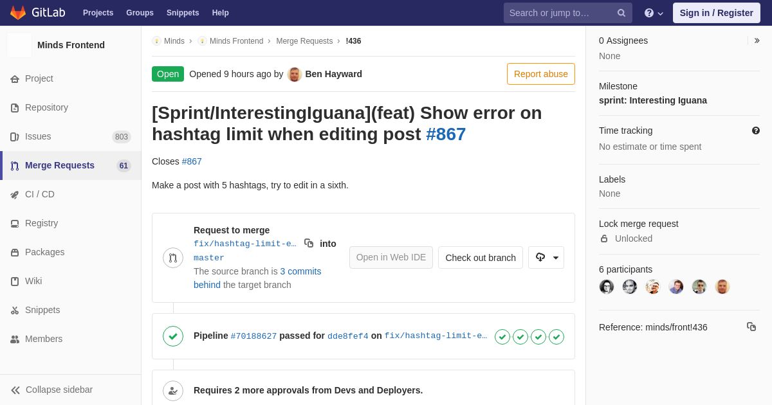772x405 pixels.
Task: Open the Closes #867 link
Action: point(192,161)
